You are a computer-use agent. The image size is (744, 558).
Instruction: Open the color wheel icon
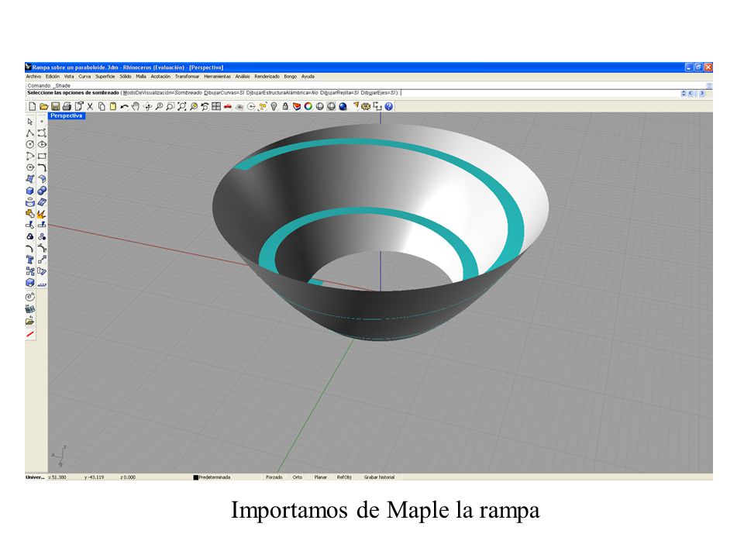pyautogui.click(x=308, y=107)
